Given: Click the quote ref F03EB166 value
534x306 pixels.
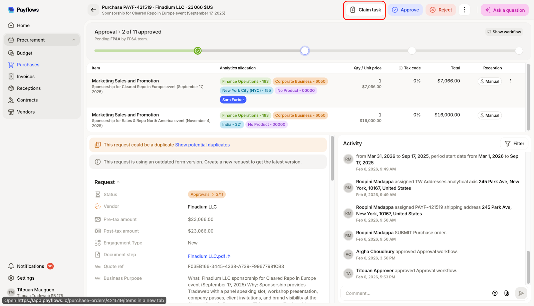Looking at the screenshot, I should pos(236,267).
